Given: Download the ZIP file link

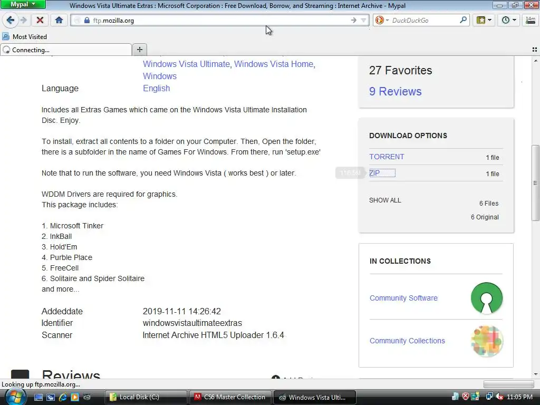Looking at the screenshot, I should tap(374, 173).
